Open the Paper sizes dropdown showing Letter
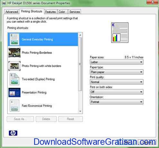The width and height of the screenshot is (159, 148). (117, 62)
